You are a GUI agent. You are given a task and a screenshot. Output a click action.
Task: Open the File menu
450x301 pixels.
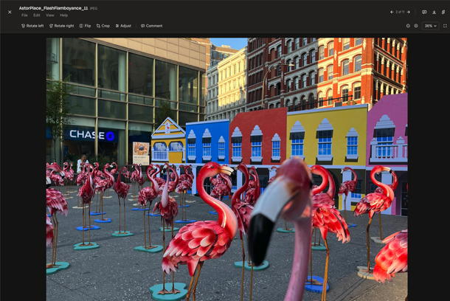[x=24, y=15]
